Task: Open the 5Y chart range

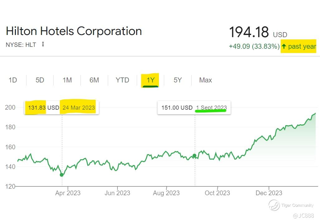Action: click(x=178, y=80)
